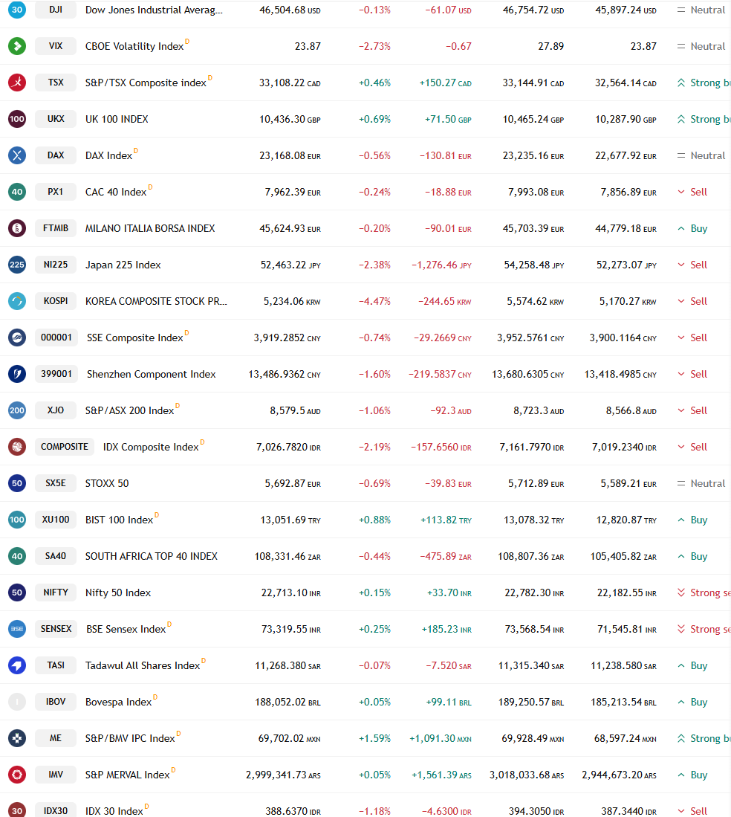Click the IDX Composite logo icon
The height and width of the screenshot is (817, 731).
click(x=16, y=447)
